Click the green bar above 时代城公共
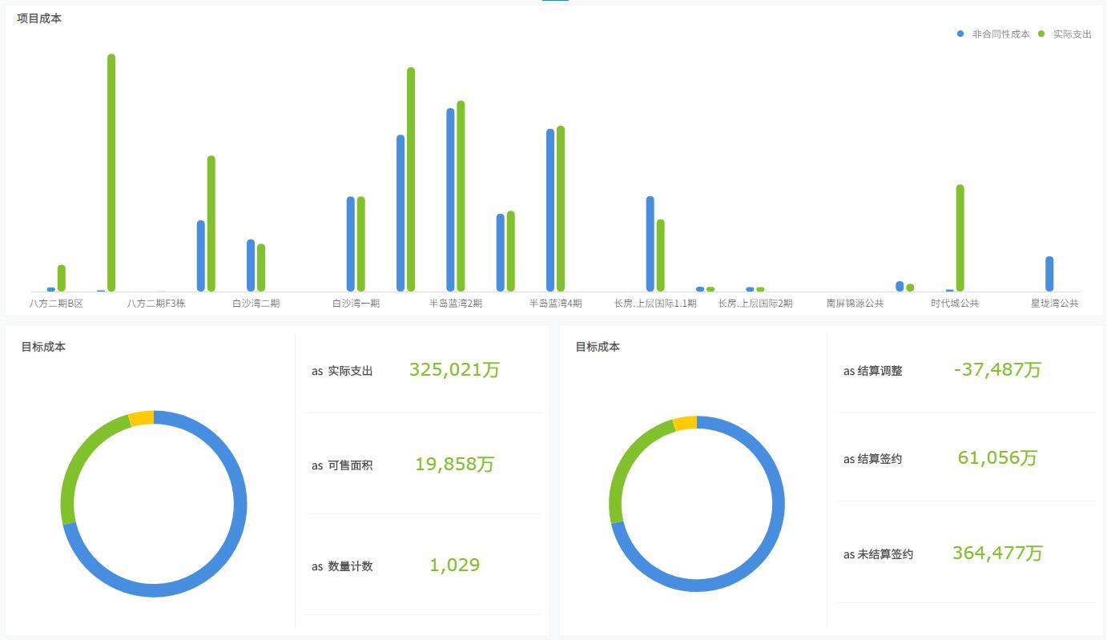The width and height of the screenshot is (1107, 640). pyautogui.click(x=960, y=238)
